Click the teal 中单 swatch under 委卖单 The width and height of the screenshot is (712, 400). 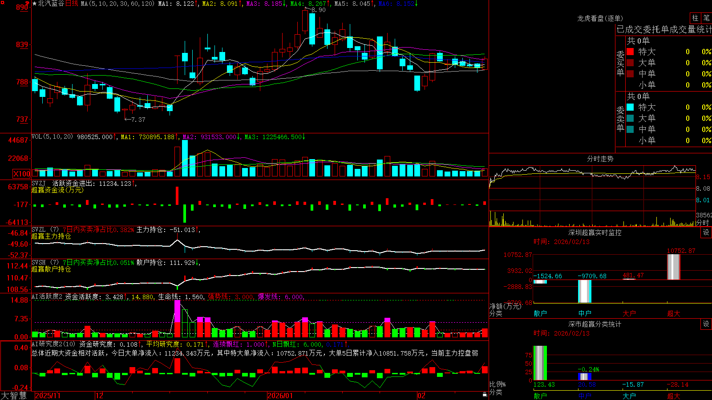(630, 129)
